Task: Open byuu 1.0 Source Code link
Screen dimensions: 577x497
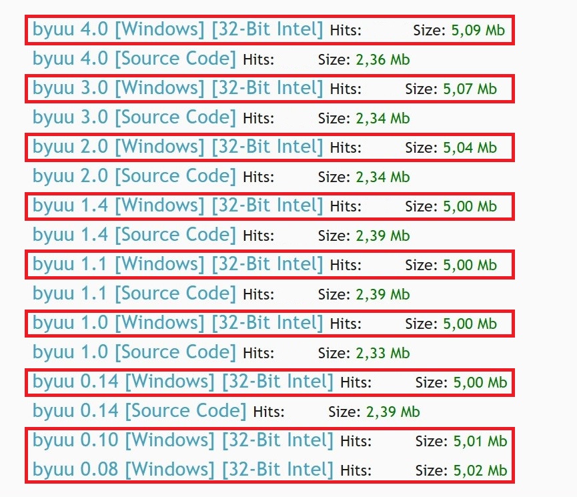Action: click(134, 352)
